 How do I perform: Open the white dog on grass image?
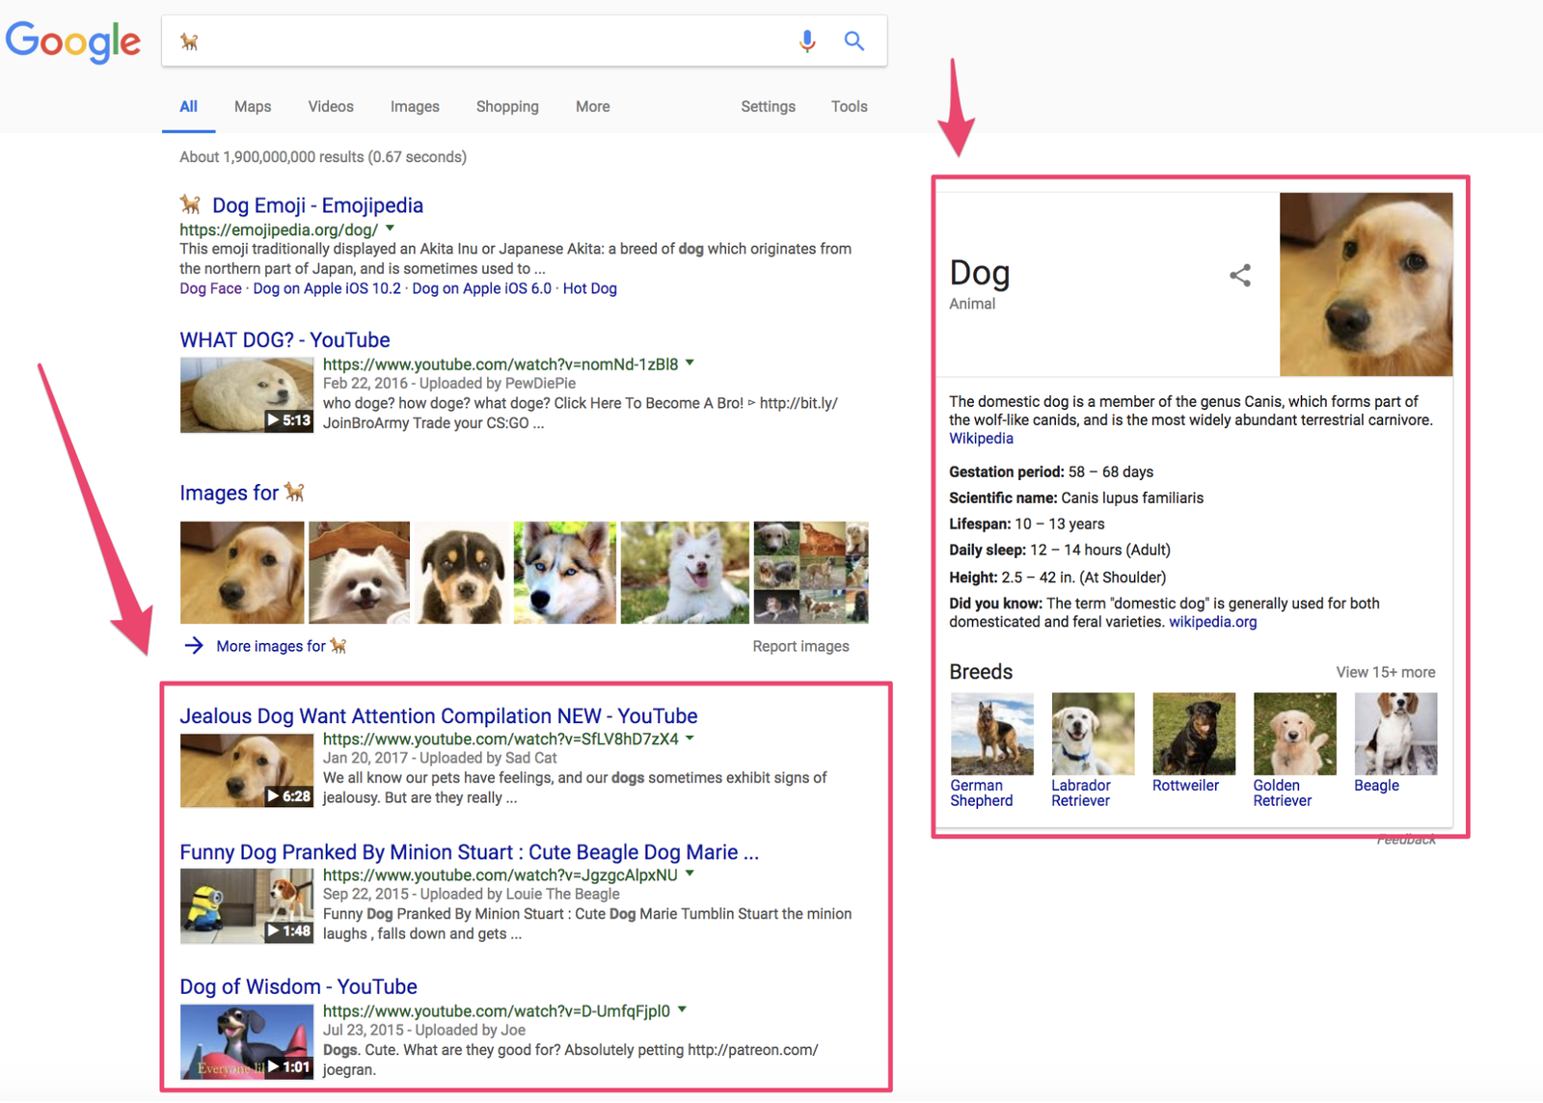pos(685,573)
